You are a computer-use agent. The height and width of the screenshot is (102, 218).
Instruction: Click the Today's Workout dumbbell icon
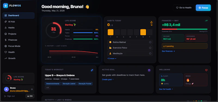click(x=92, y=70)
